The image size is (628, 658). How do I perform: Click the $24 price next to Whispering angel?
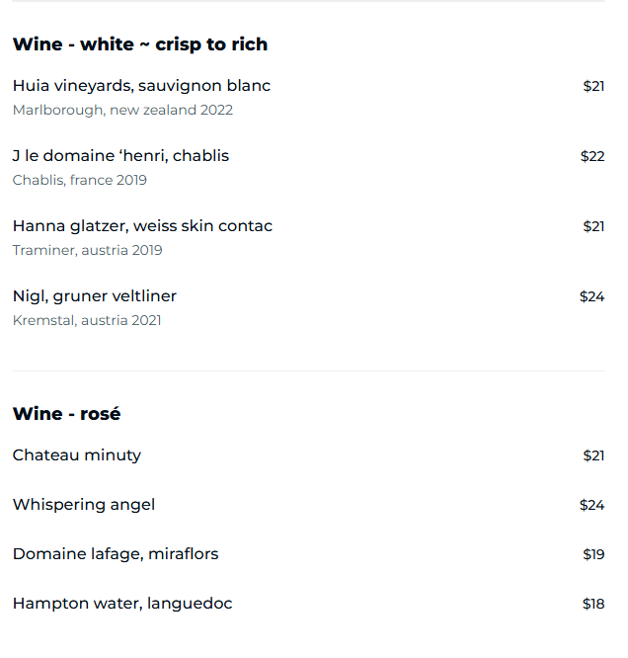(x=591, y=505)
